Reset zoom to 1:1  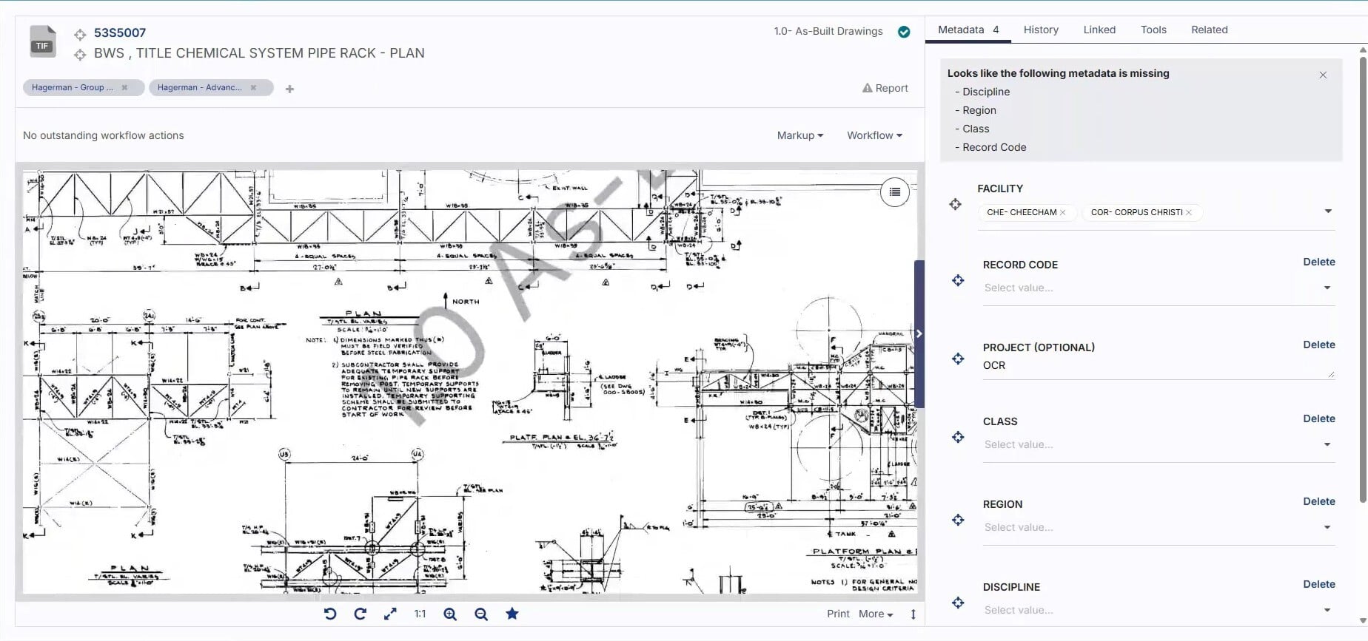click(420, 614)
